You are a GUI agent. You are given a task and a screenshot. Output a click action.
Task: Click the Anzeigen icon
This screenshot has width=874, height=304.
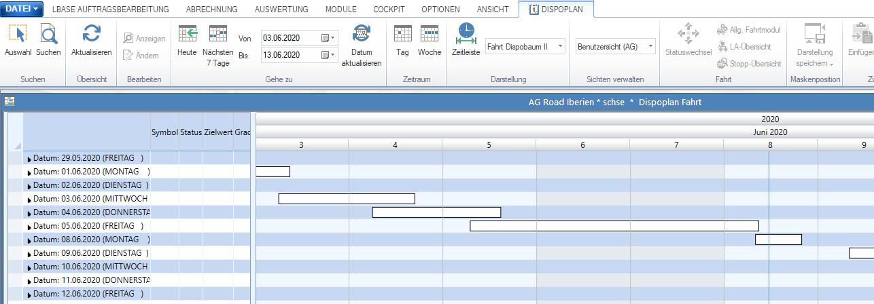(x=128, y=39)
